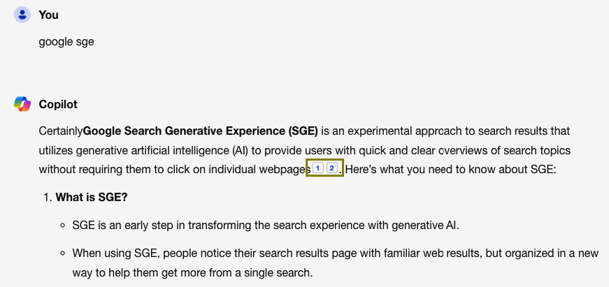609x287 pixels.
Task: Click the word "Certainly" in the response
Action: click(61, 131)
